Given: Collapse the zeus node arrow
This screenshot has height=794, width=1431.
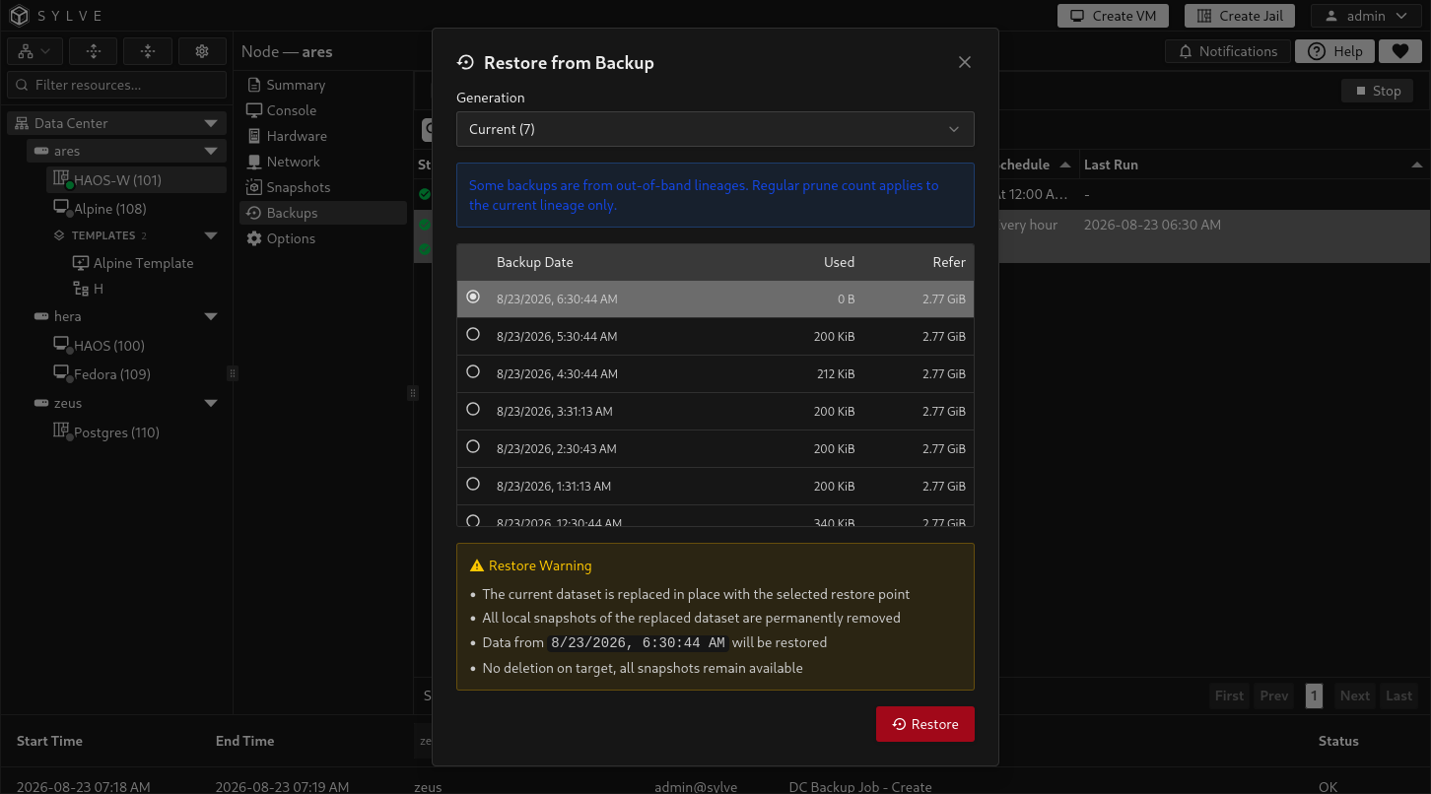Looking at the screenshot, I should (211, 403).
